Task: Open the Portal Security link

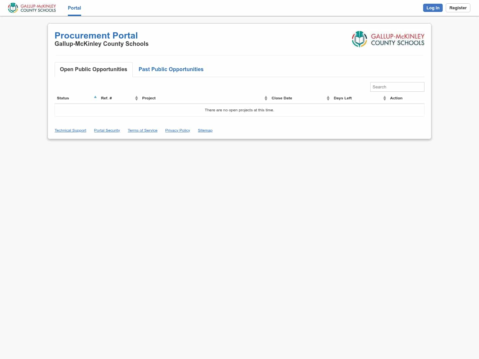Action: pyautogui.click(x=107, y=130)
